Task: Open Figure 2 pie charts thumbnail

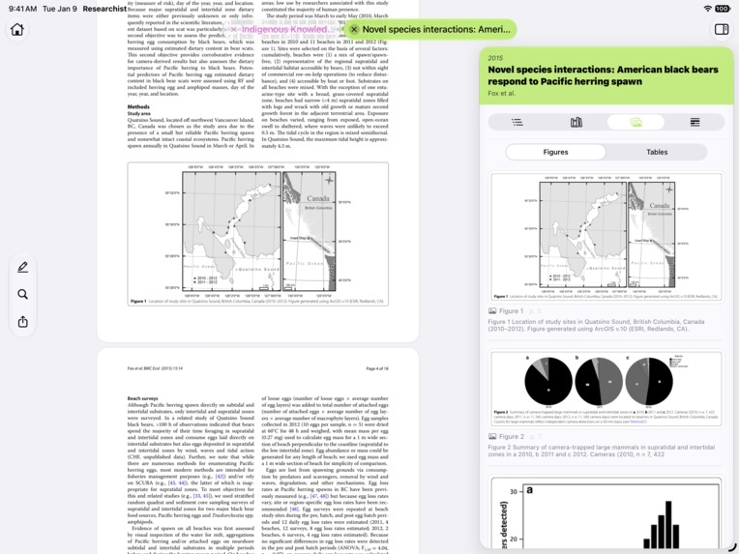Action: [606, 389]
